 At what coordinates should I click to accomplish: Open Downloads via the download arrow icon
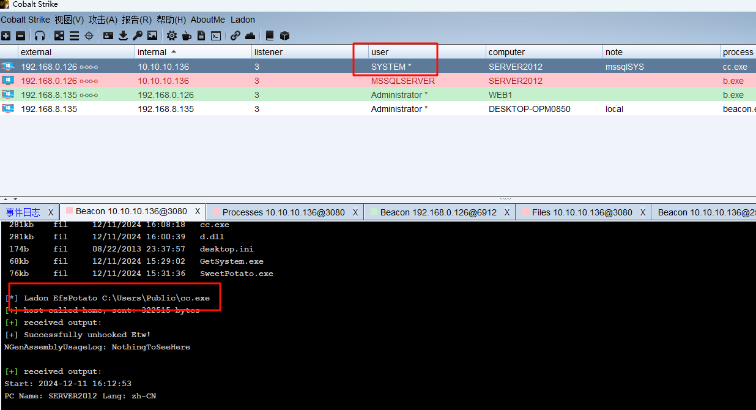click(x=123, y=36)
